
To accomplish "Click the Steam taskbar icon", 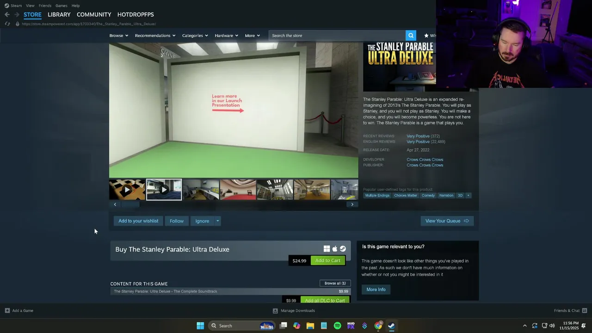I will [x=391, y=326].
